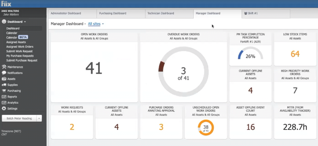Click the Overdue Work Orders donut chart
This screenshot has height=146, width=318.
tap(183, 72)
